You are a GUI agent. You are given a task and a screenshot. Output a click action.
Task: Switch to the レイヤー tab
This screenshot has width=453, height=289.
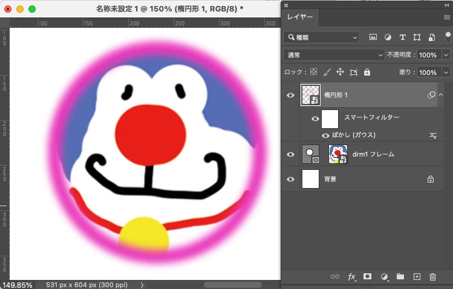pyautogui.click(x=300, y=17)
